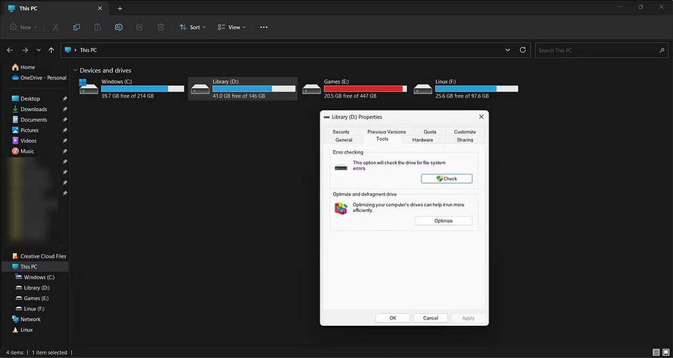The image size is (673, 358).
Task: Open the Quota tab
Action: pos(430,132)
